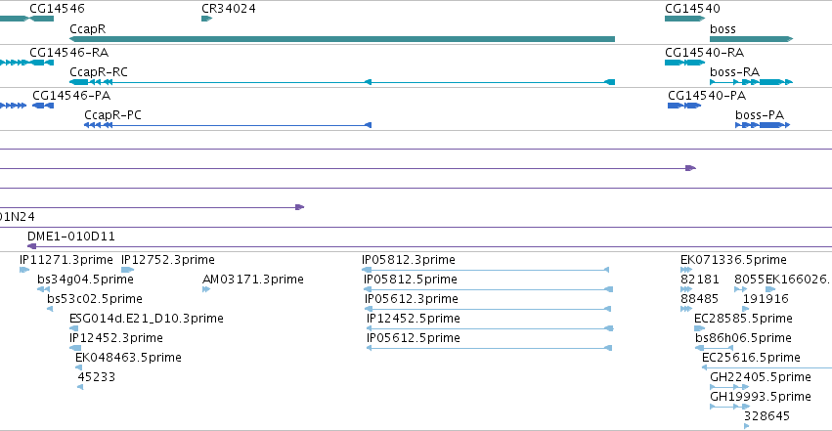Screen dimensions: 832x431
Task: Select the 82181 EST label
Action: click(700, 280)
